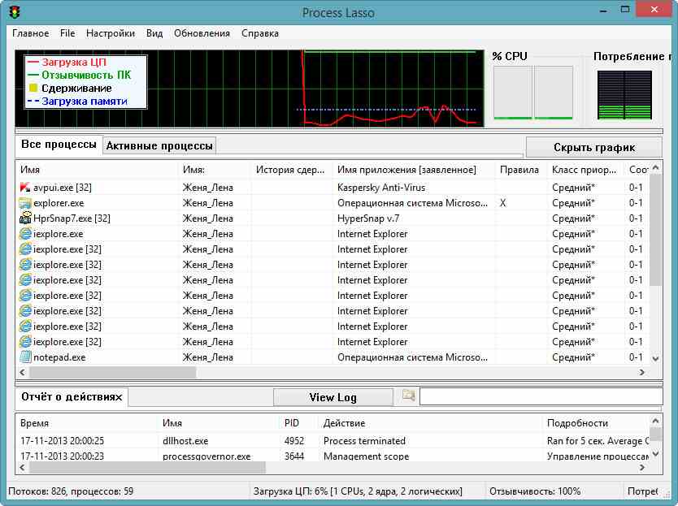
Task: Click the log panel scroll right arrow
Action: coord(642,468)
